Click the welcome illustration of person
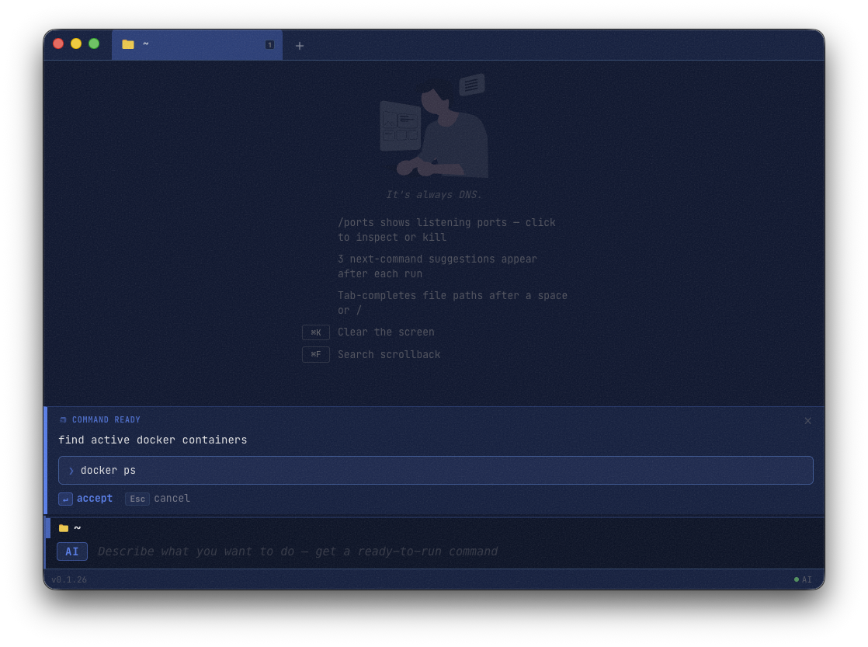This screenshot has width=868, height=647. (434, 126)
